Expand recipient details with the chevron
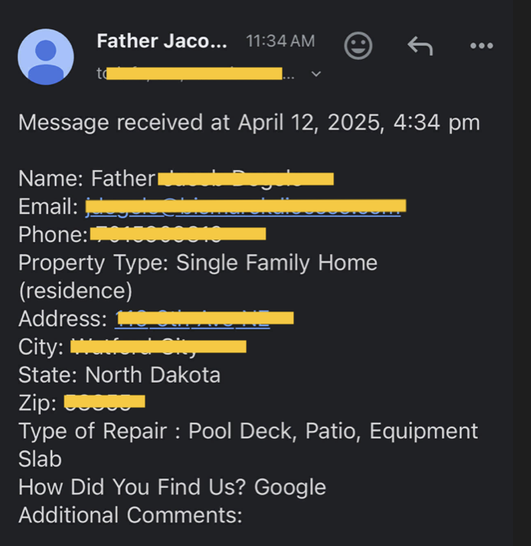This screenshot has width=531, height=546. pos(317,74)
